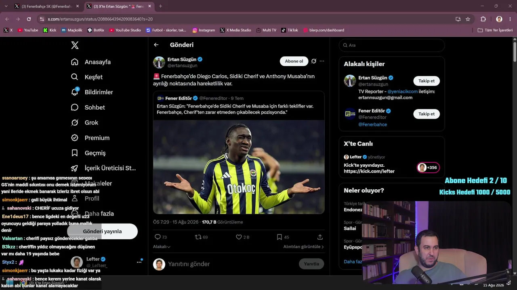517x290 pixels.
Task: Open the kick.com/lefter live link
Action: coord(369,171)
